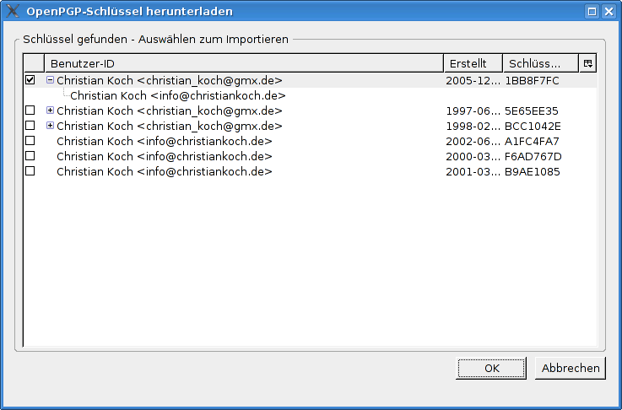The width and height of the screenshot is (622, 410).
Task: Click the window menu icon in title bar
Action: point(13,11)
